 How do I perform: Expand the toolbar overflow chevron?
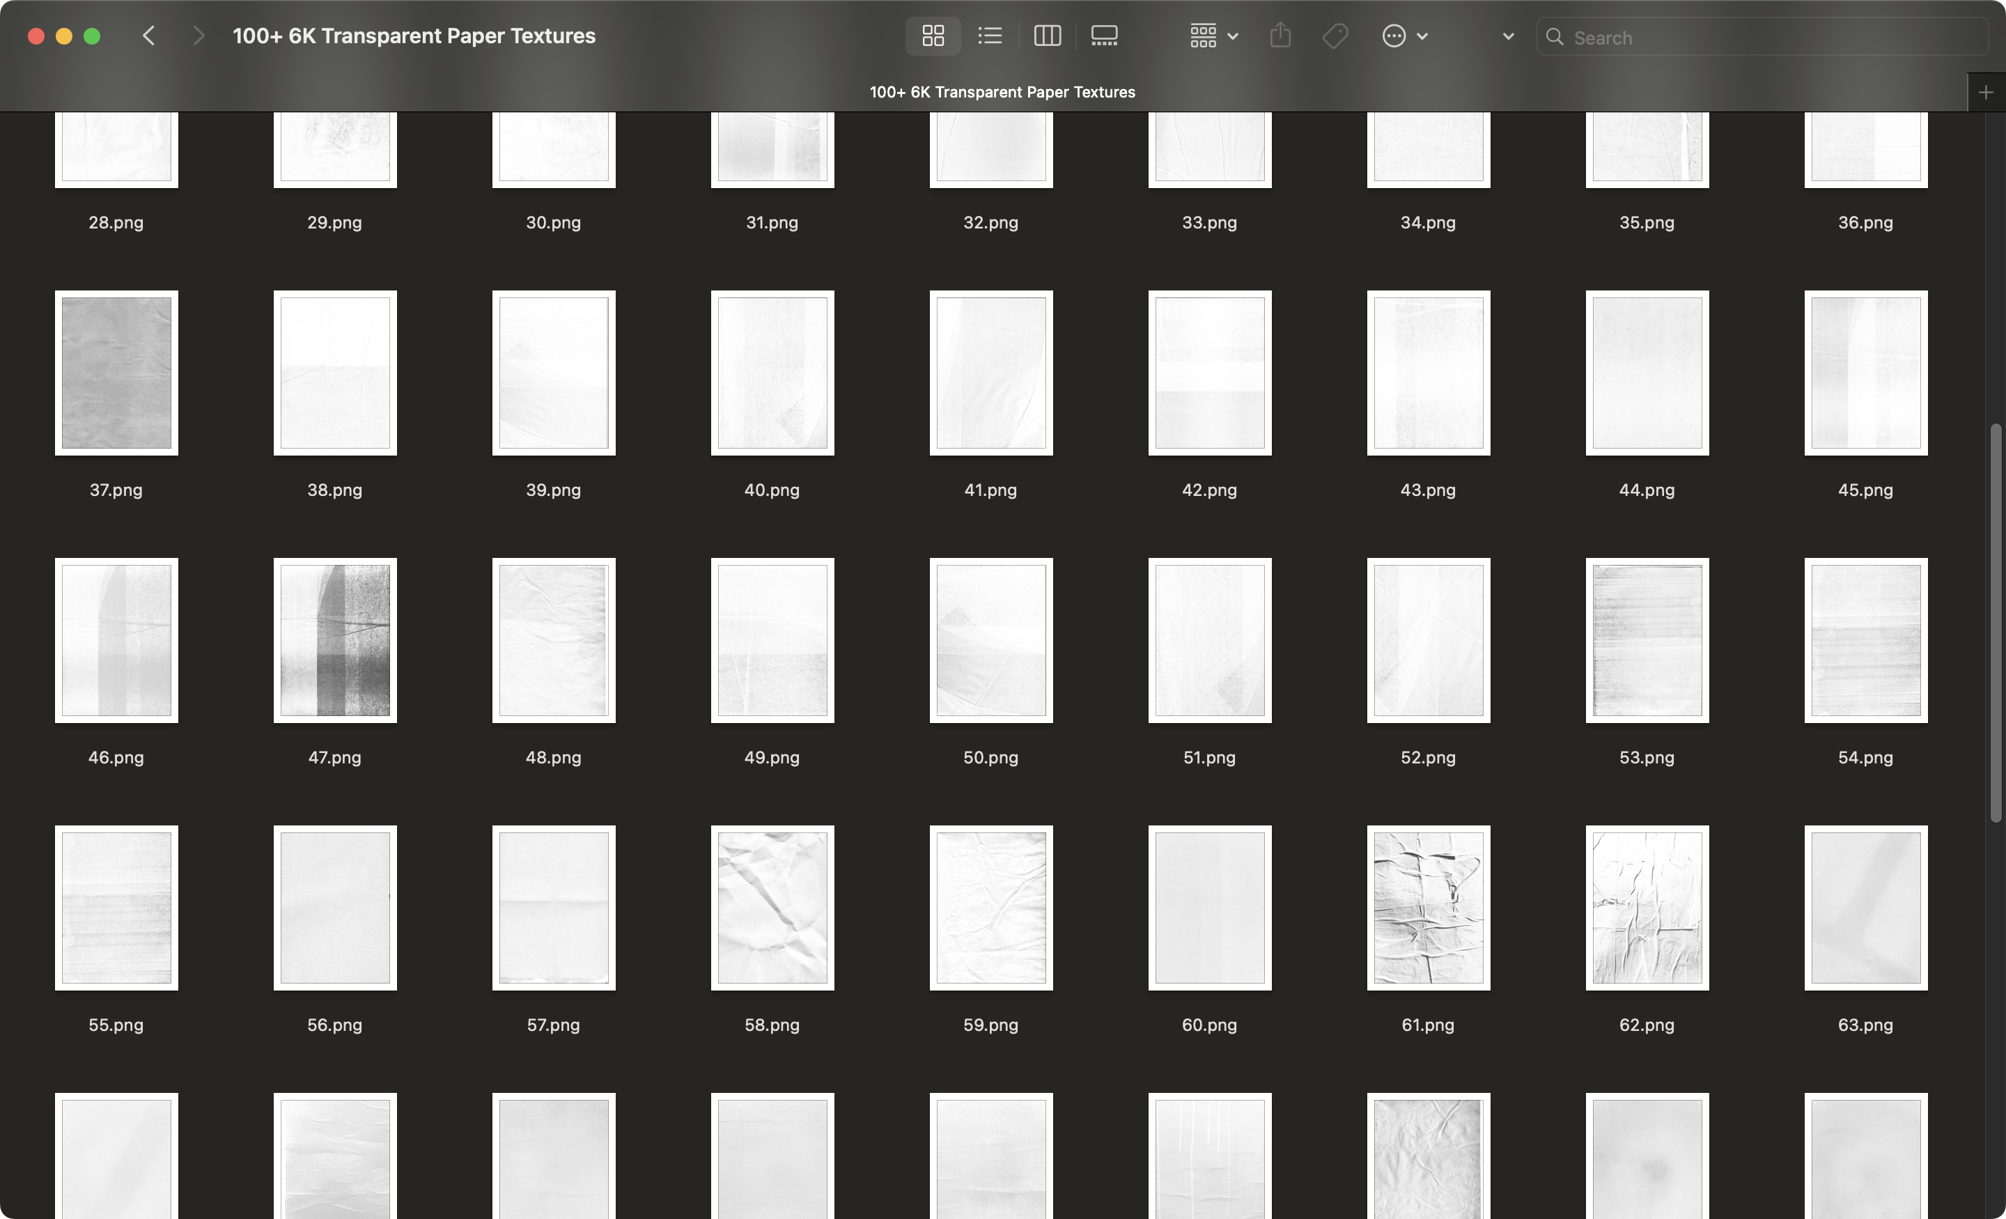pyautogui.click(x=1508, y=36)
